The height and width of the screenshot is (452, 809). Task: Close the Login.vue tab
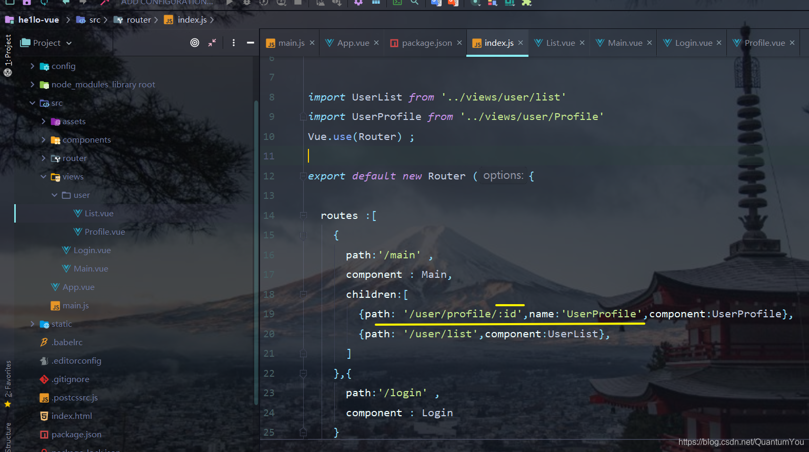[719, 43]
